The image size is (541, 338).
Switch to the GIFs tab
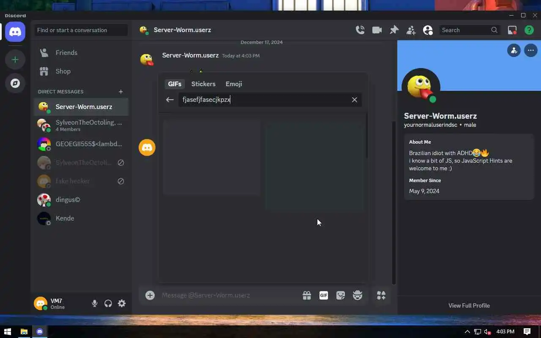point(175,84)
